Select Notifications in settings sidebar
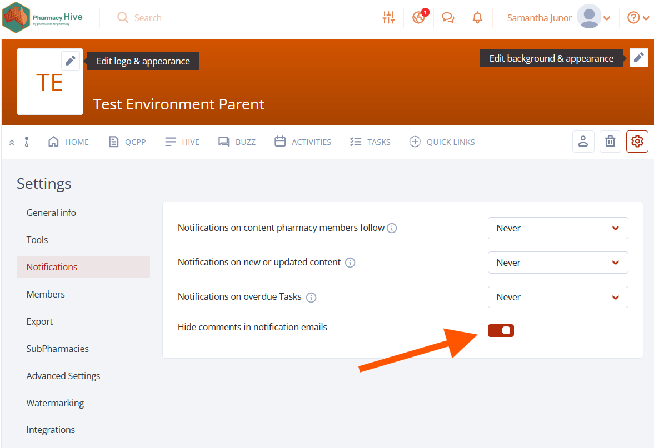Screen dimensions: 654x448 pos(83,267)
